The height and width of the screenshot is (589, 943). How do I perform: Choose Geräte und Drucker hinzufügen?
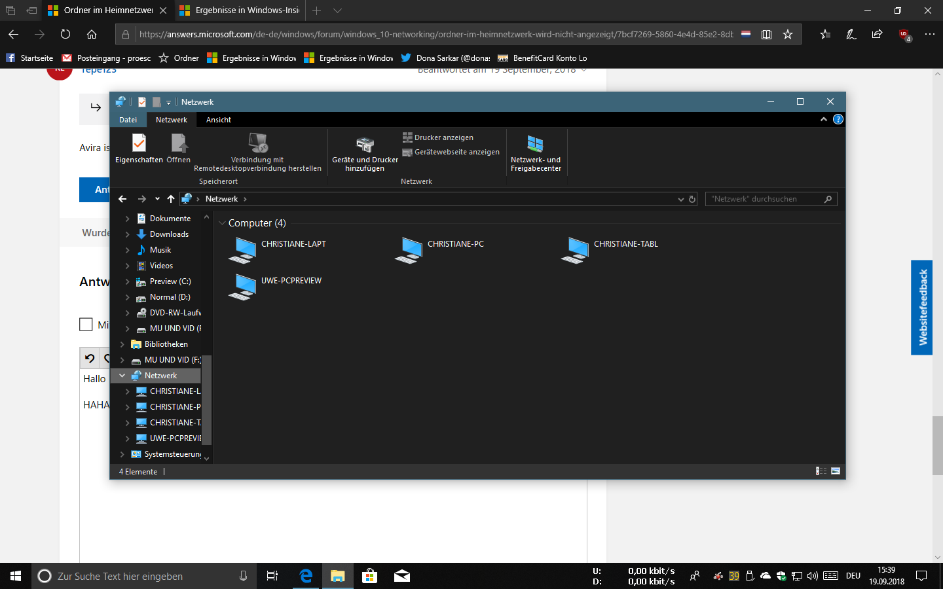[x=365, y=154]
